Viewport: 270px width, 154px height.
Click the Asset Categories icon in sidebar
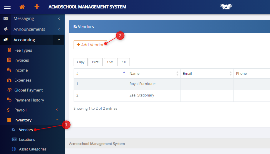coord(14,149)
